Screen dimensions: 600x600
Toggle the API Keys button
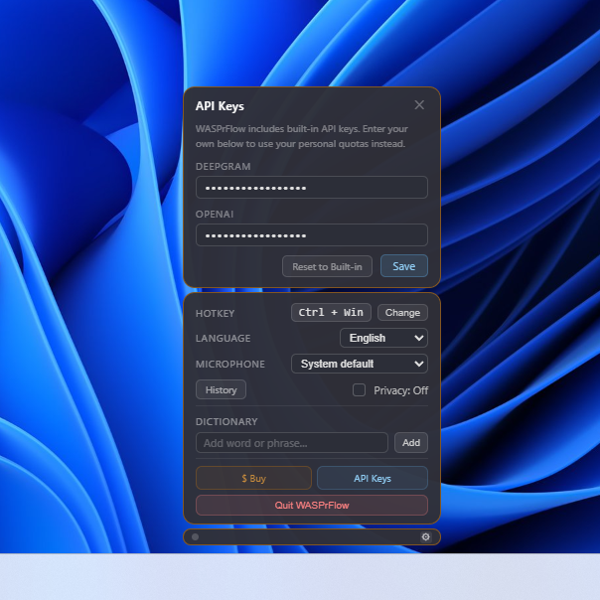point(373,478)
